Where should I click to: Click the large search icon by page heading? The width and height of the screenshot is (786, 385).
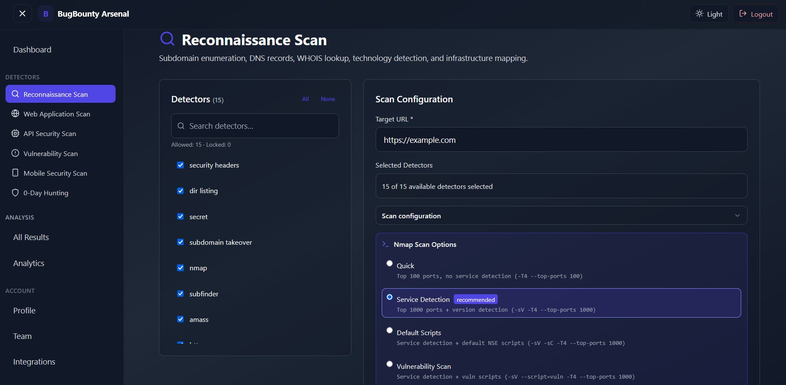tap(167, 39)
